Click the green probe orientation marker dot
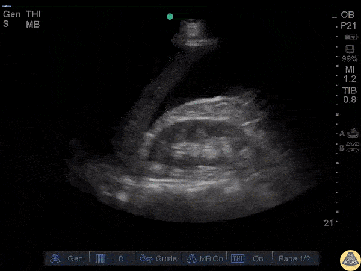361x271 pixels. point(170,17)
